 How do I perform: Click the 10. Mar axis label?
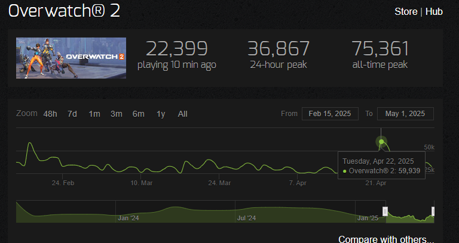pos(142,183)
